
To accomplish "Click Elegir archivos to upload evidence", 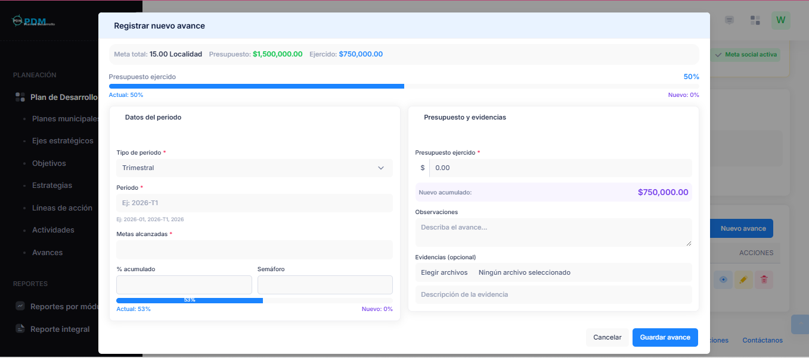I will [x=444, y=272].
